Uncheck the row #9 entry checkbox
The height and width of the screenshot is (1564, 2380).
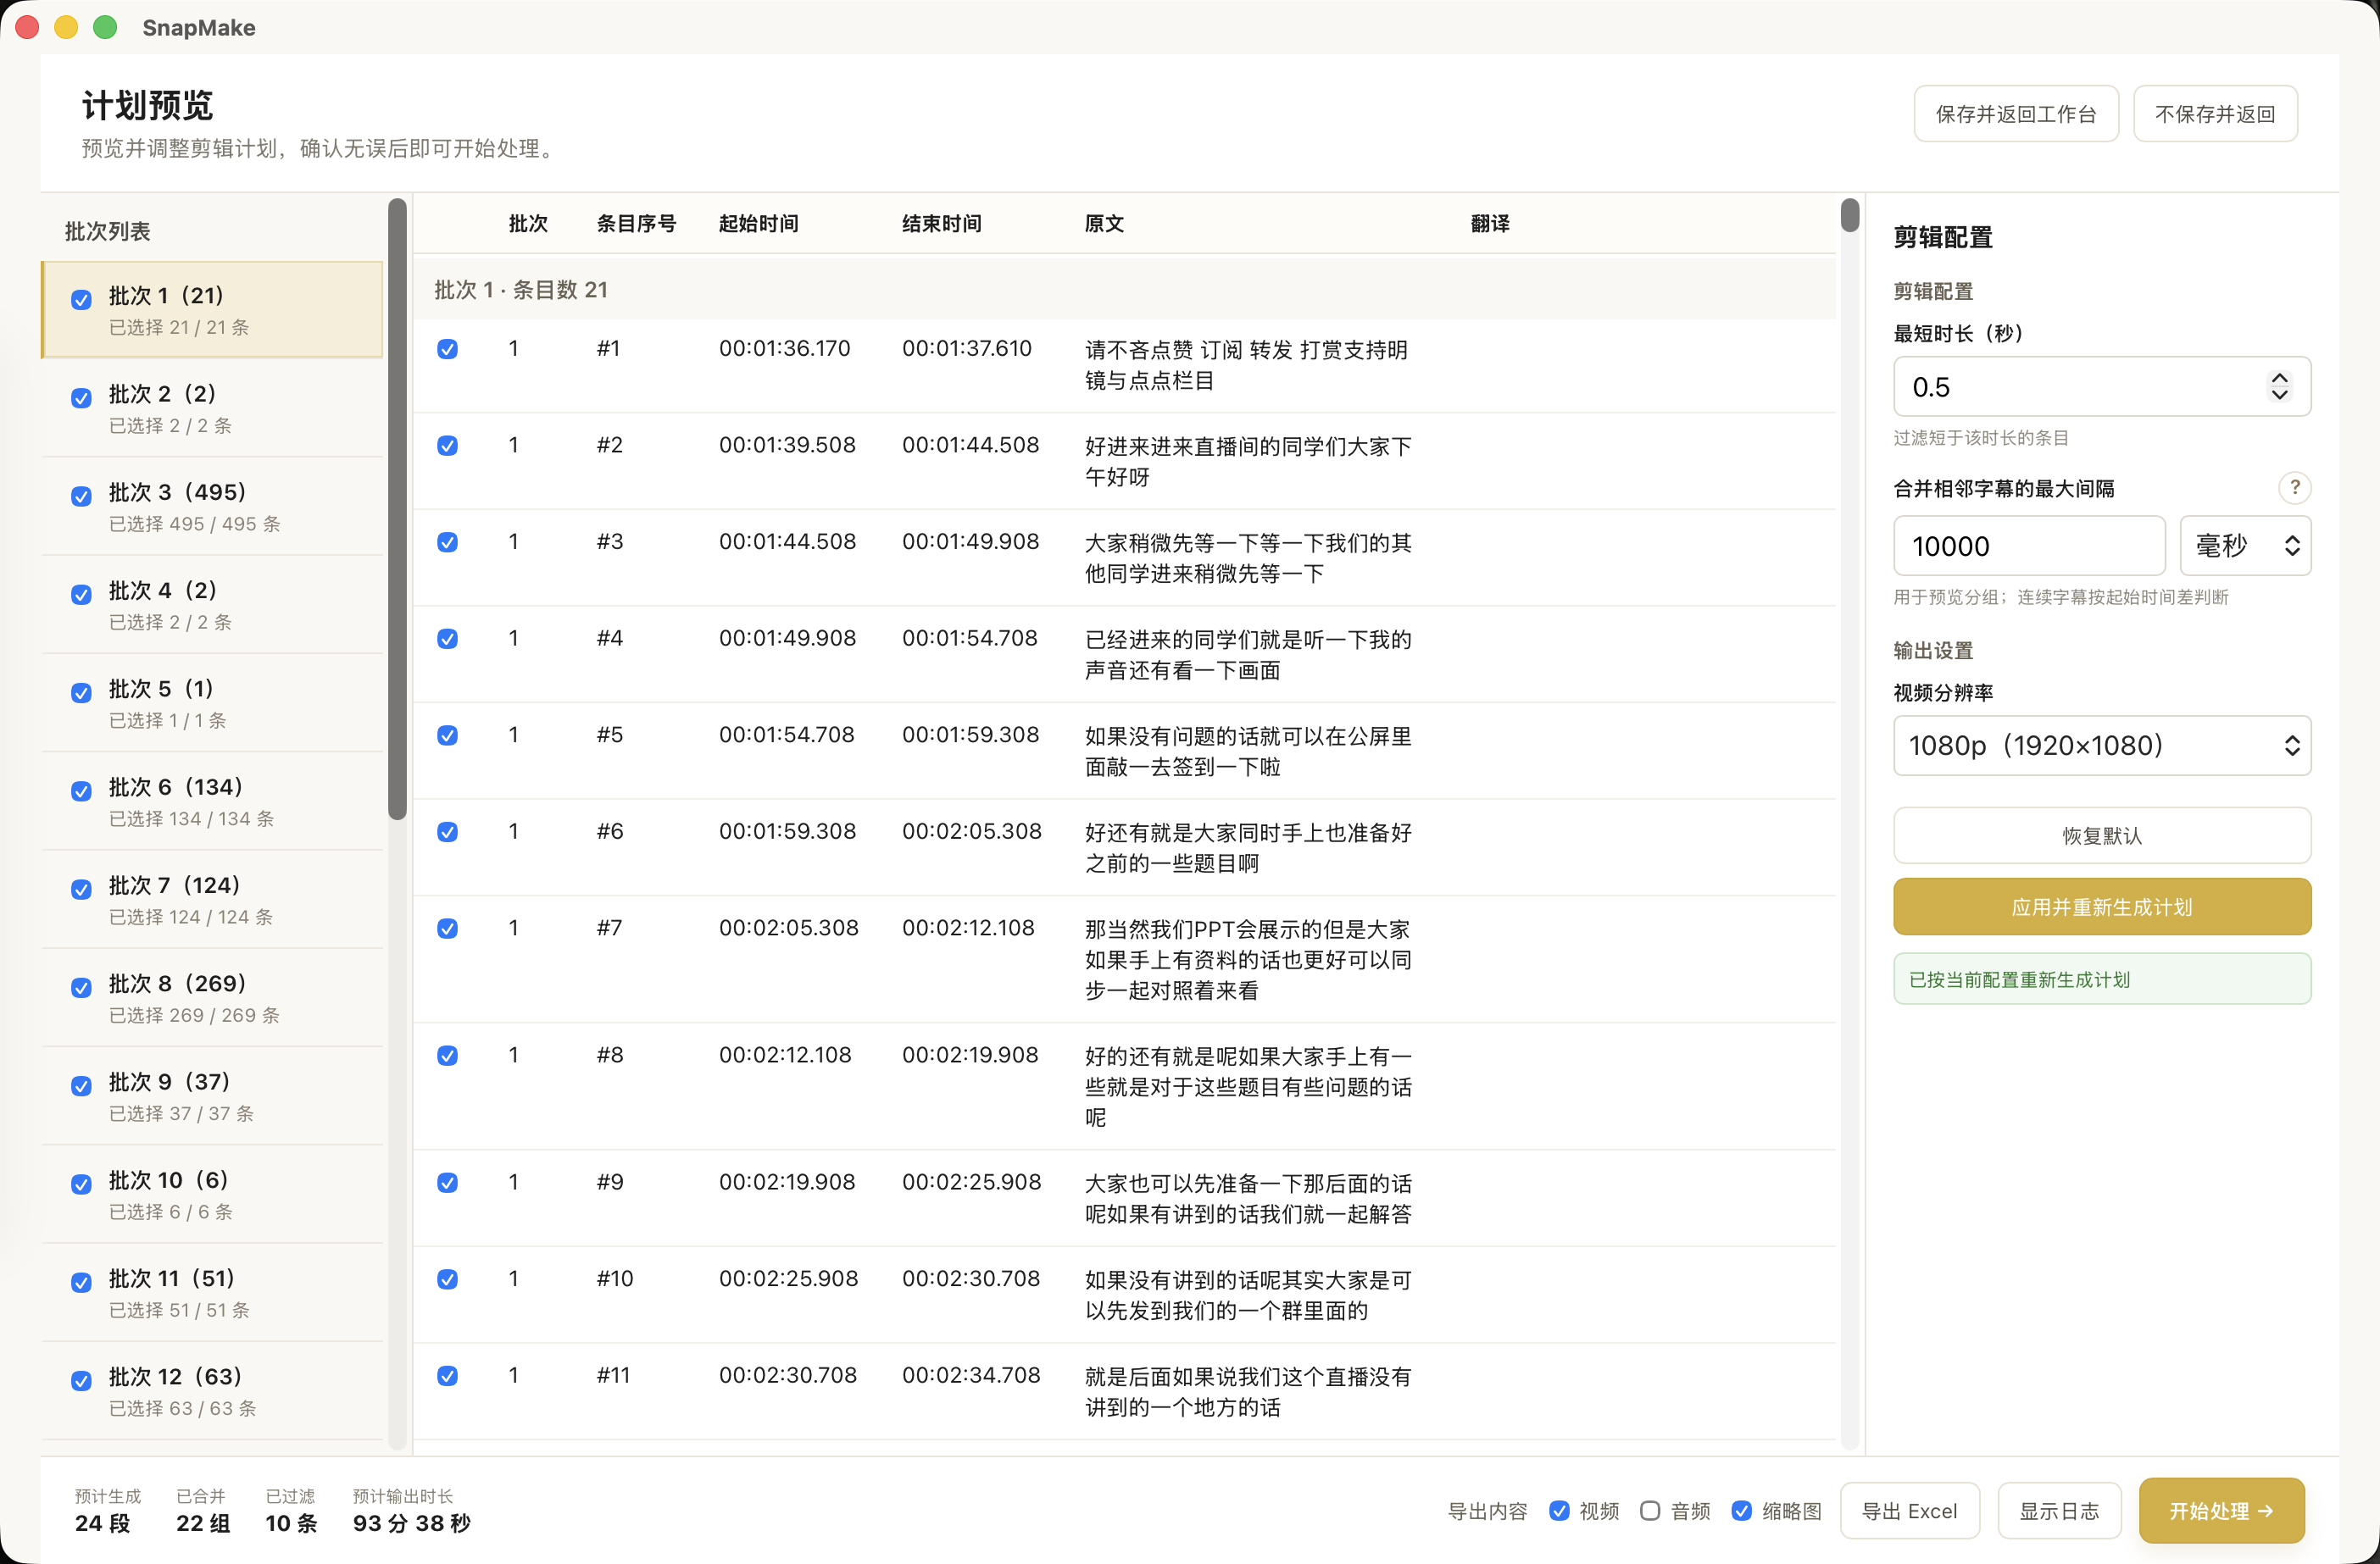tap(448, 1182)
